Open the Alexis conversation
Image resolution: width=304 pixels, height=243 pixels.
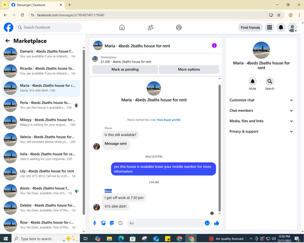click(41, 191)
